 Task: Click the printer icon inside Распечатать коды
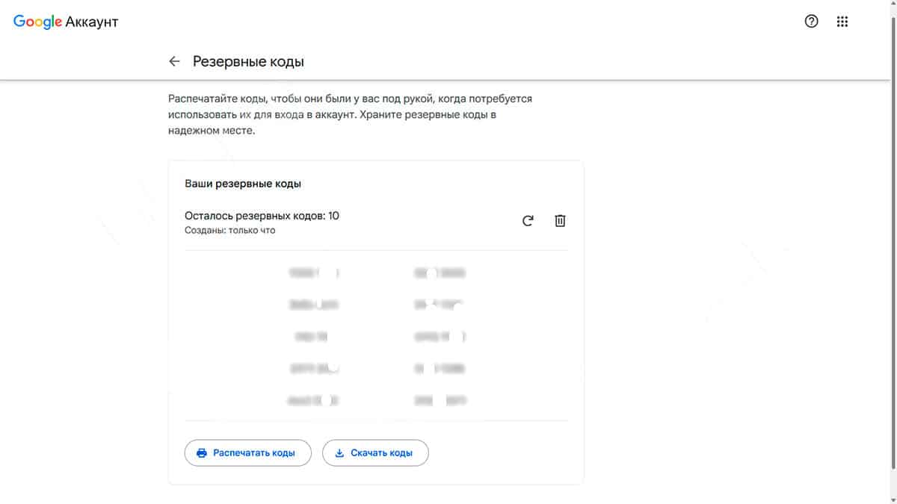click(x=201, y=453)
